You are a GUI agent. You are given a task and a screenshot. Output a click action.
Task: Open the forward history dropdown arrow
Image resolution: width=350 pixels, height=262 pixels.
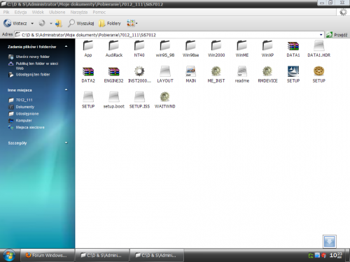pyautogui.click(x=51, y=24)
